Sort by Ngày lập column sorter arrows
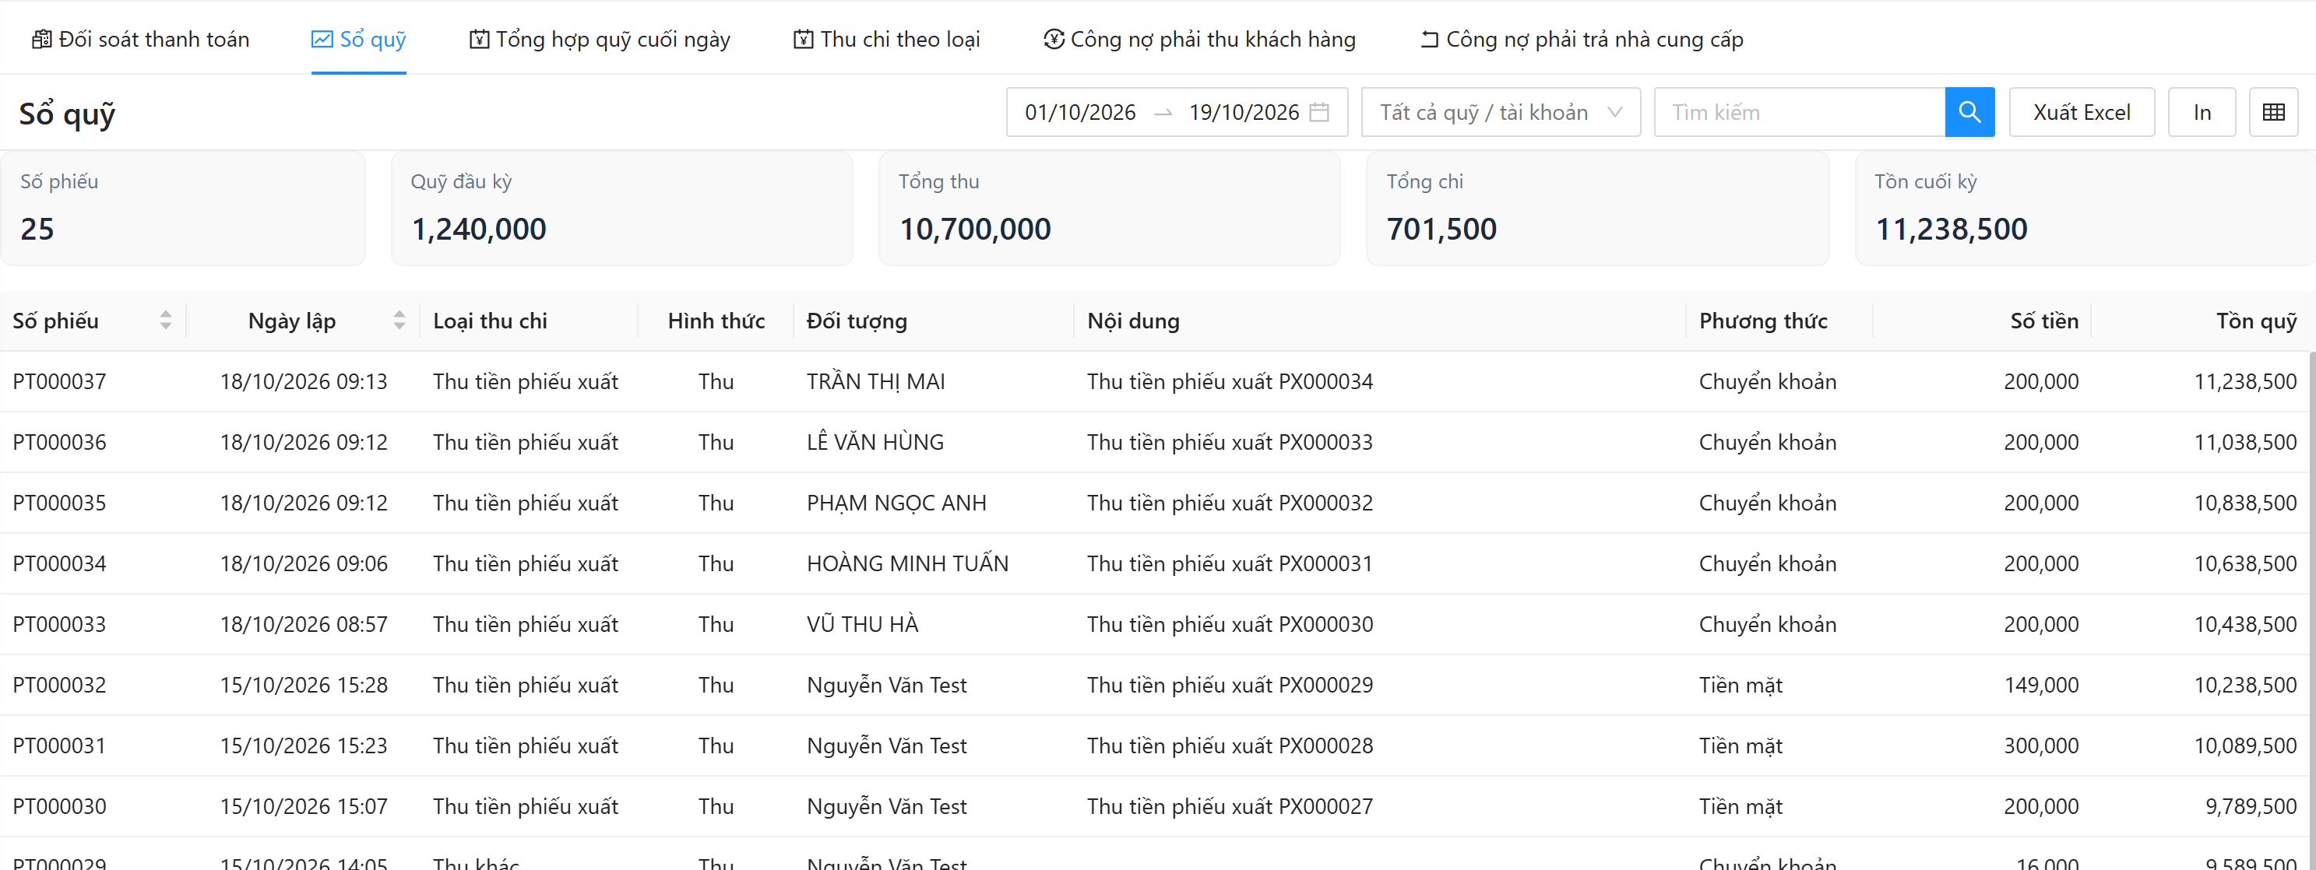 [x=399, y=321]
